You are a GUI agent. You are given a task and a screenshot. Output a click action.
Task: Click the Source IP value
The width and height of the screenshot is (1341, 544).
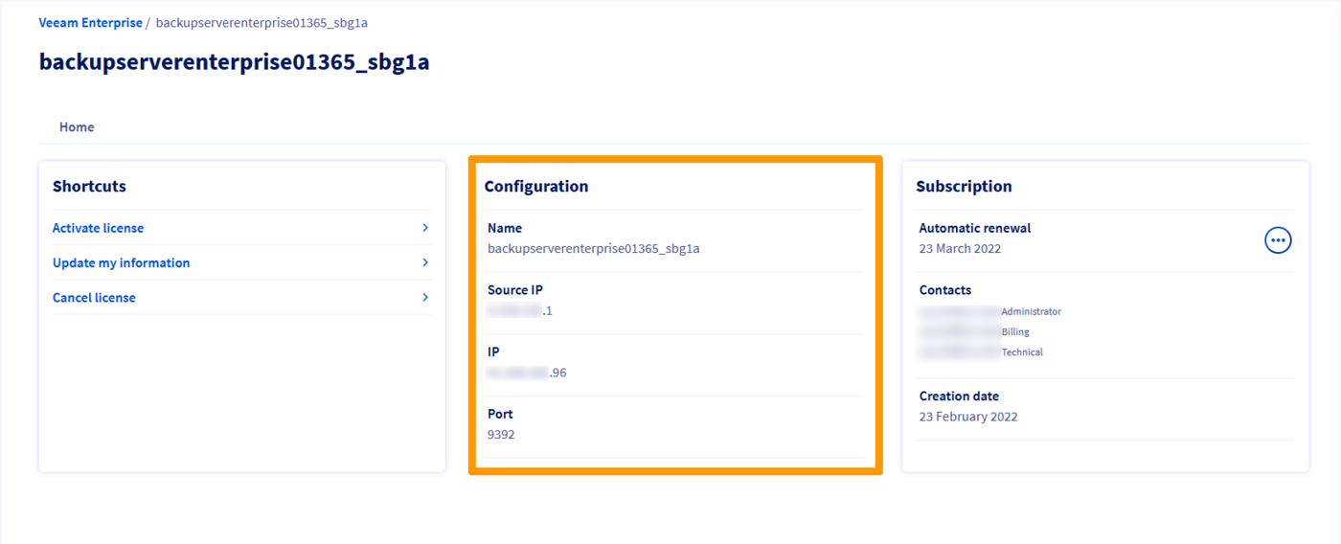click(x=520, y=310)
